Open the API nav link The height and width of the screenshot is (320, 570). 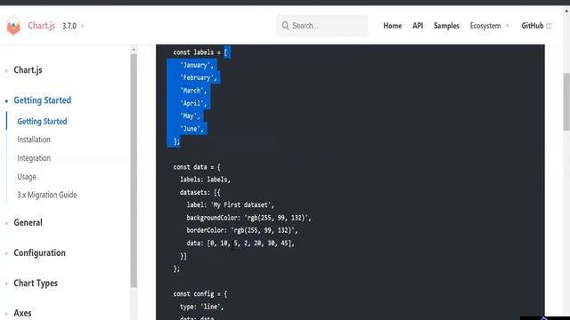pyautogui.click(x=418, y=26)
